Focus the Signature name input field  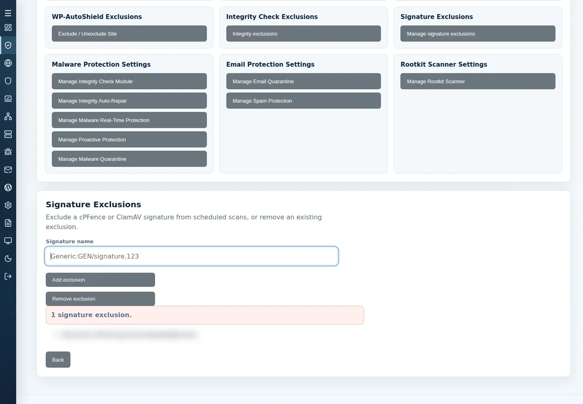pyautogui.click(x=191, y=256)
